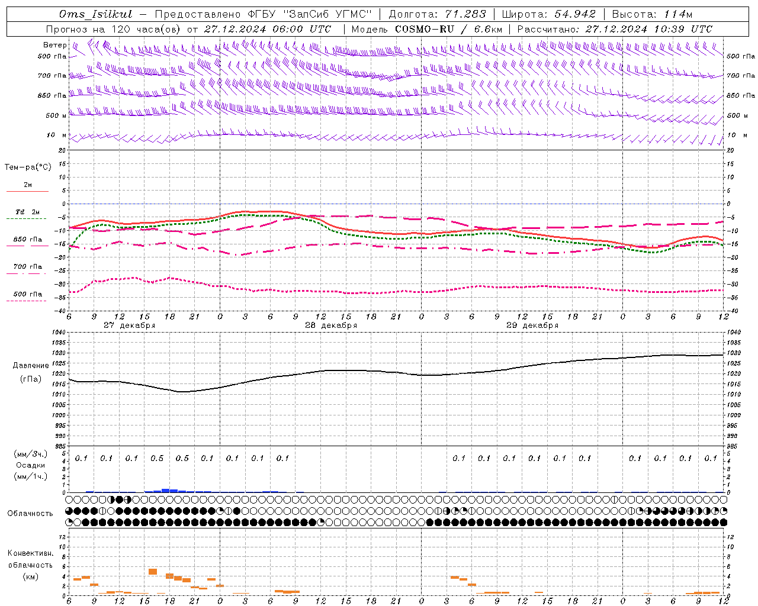758x606 pixels.
Task: Click the Ветер panel label
Action: pyautogui.click(x=54, y=45)
